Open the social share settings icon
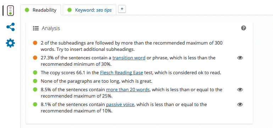This screenshot has width=273, height=128. tap(10, 27)
